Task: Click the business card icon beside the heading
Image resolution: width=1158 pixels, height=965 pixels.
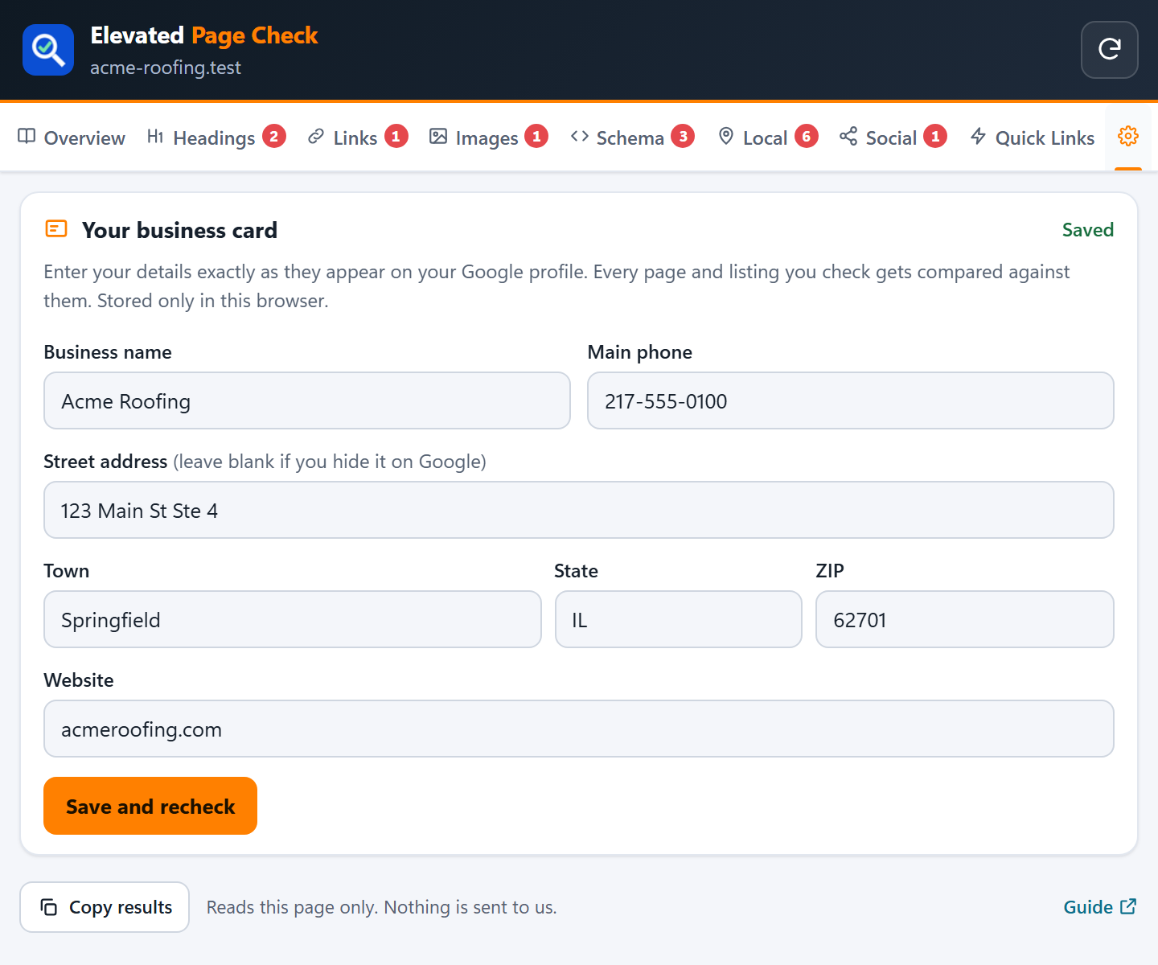Action: [56, 229]
